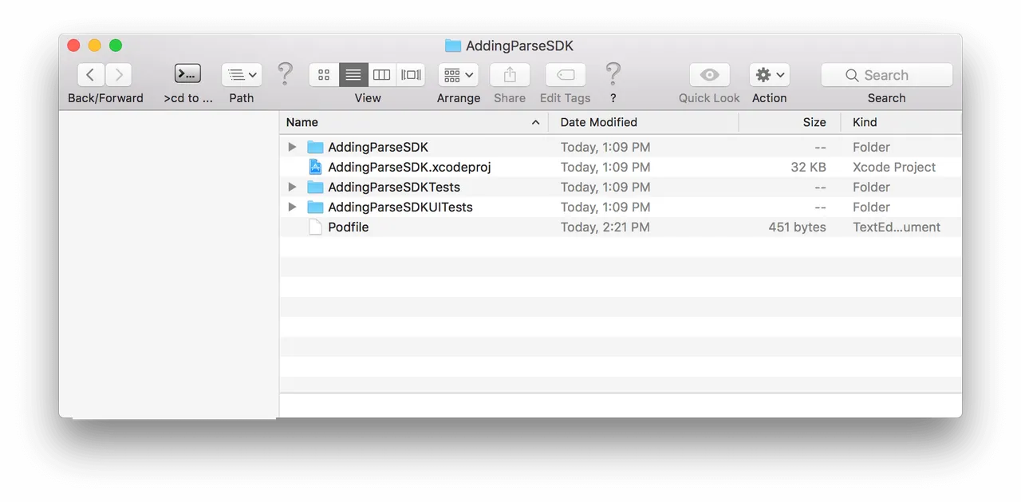The width and height of the screenshot is (1021, 502).
Task: Sort by Date Modified column header
Action: [599, 122]
